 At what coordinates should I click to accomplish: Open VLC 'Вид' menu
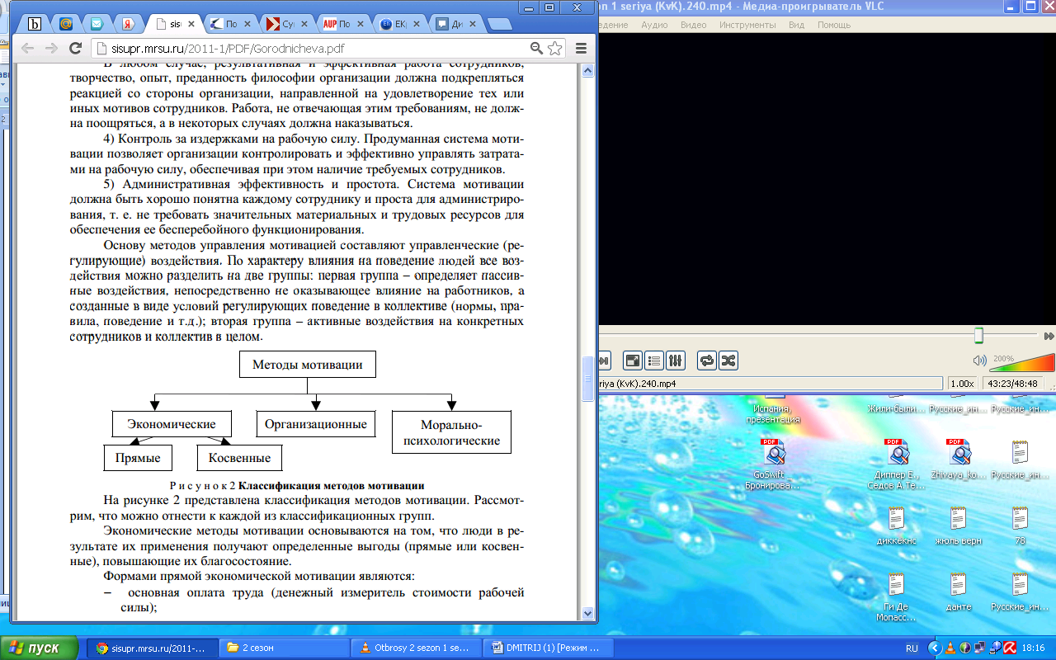(796, 25)
